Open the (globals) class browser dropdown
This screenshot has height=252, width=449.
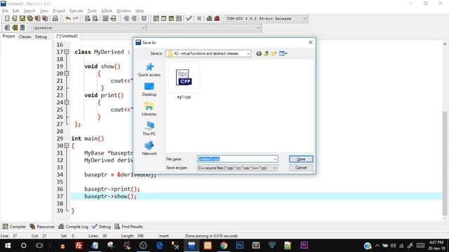[143, 28]
